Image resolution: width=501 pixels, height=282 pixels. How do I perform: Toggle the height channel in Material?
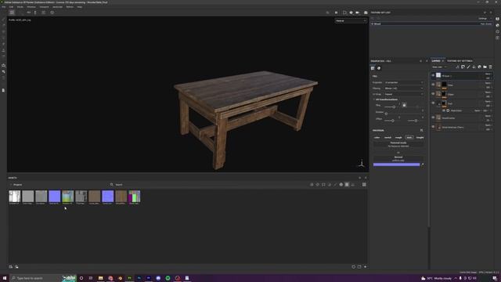(x=420, y=138)
